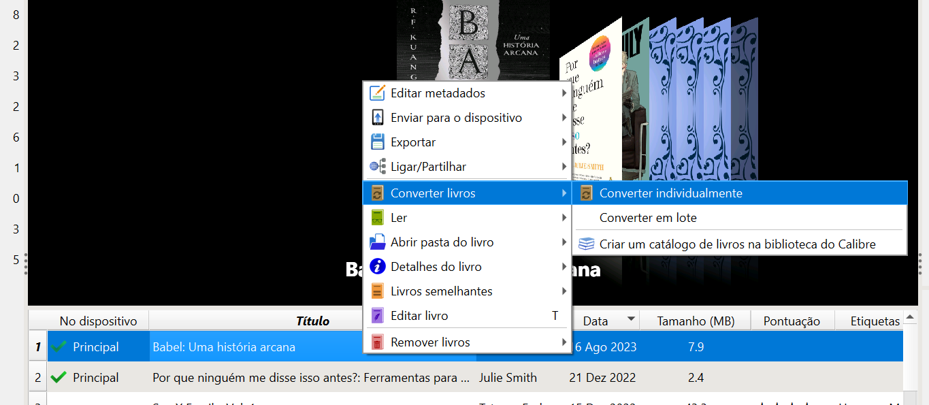Viewport: 929px width, 405px height.
Task: Click the Exportar floppy disk icon
Action: pyautogui.click(x=377, y=142)
